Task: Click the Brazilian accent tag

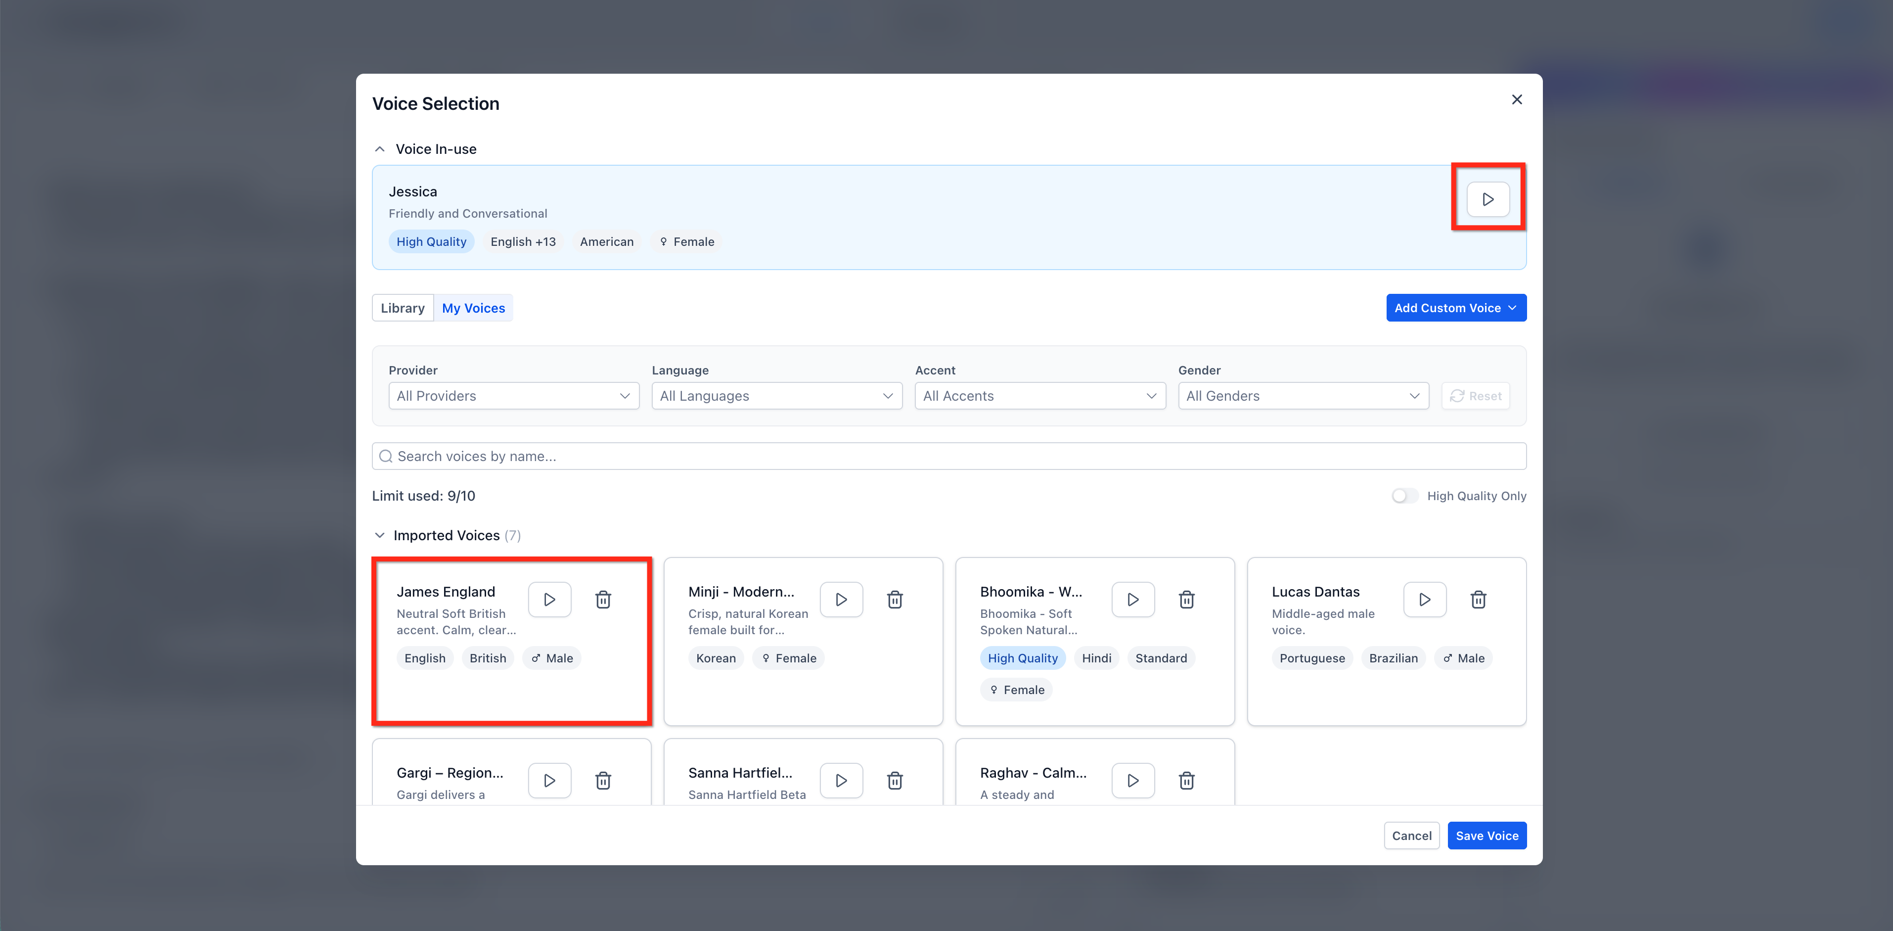Action: coord(1394,658)
